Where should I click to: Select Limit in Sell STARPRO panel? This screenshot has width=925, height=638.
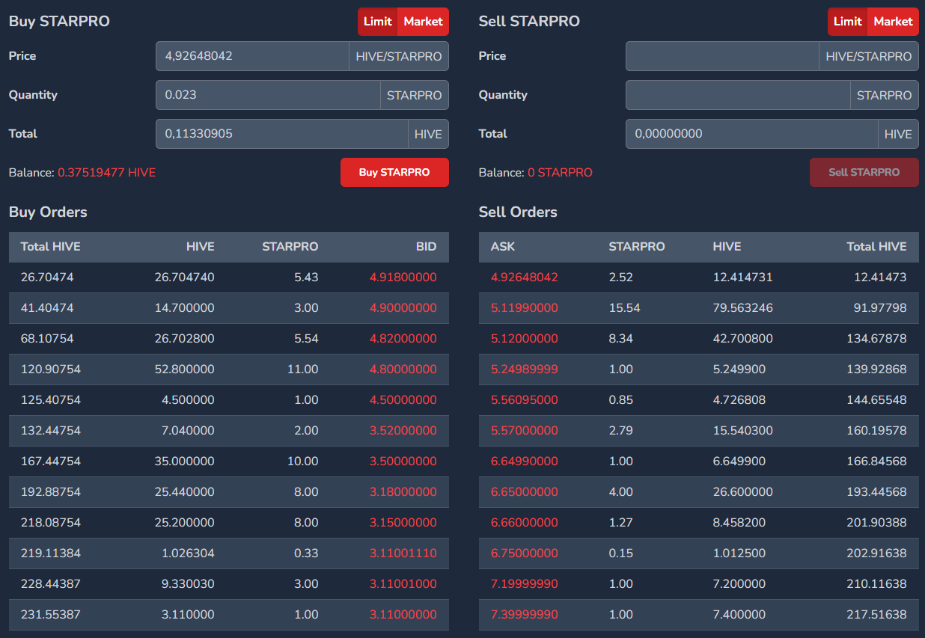(x=847, y=22)
